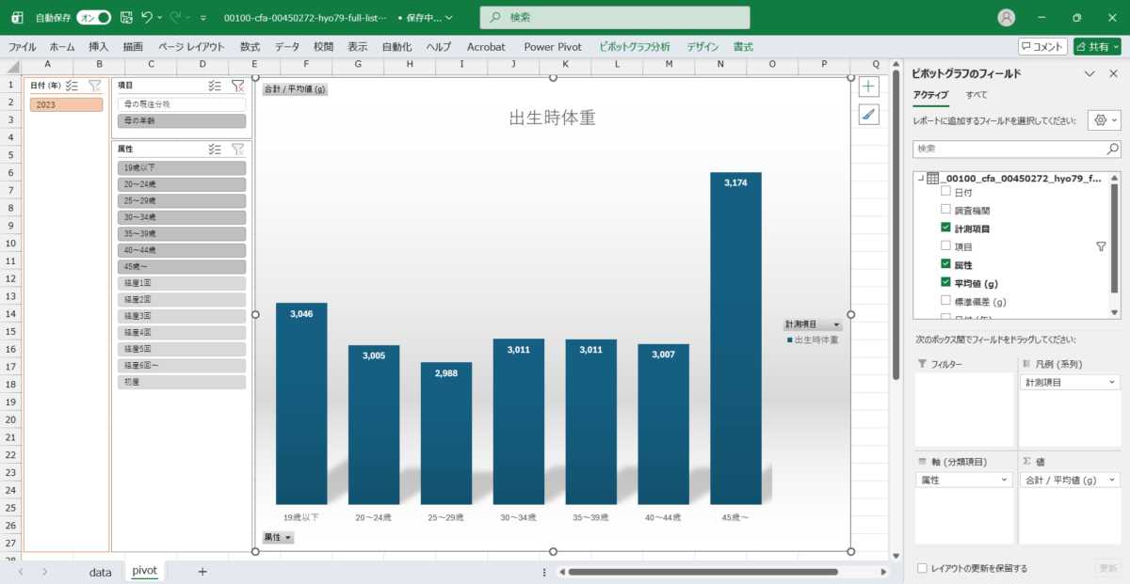Click the Undo arrow in title bar

coord(146,18)
